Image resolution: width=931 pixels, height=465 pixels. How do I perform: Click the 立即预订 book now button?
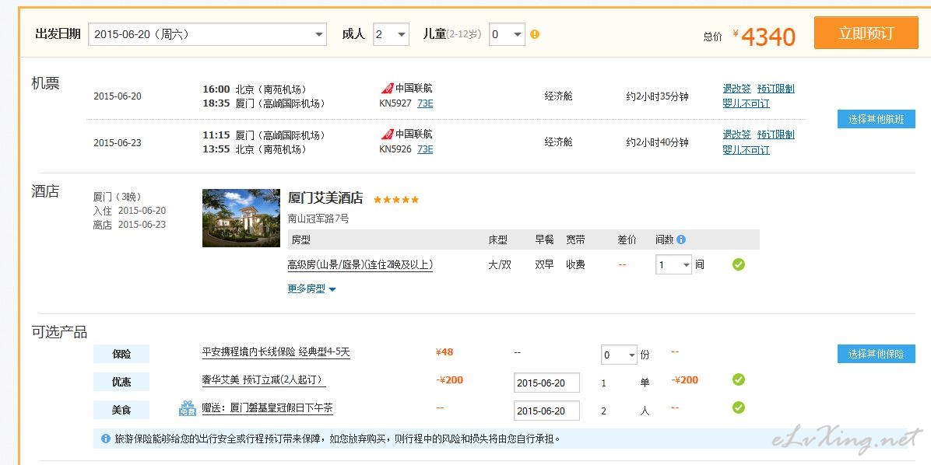pyautogui.click(x=866, y=33)
